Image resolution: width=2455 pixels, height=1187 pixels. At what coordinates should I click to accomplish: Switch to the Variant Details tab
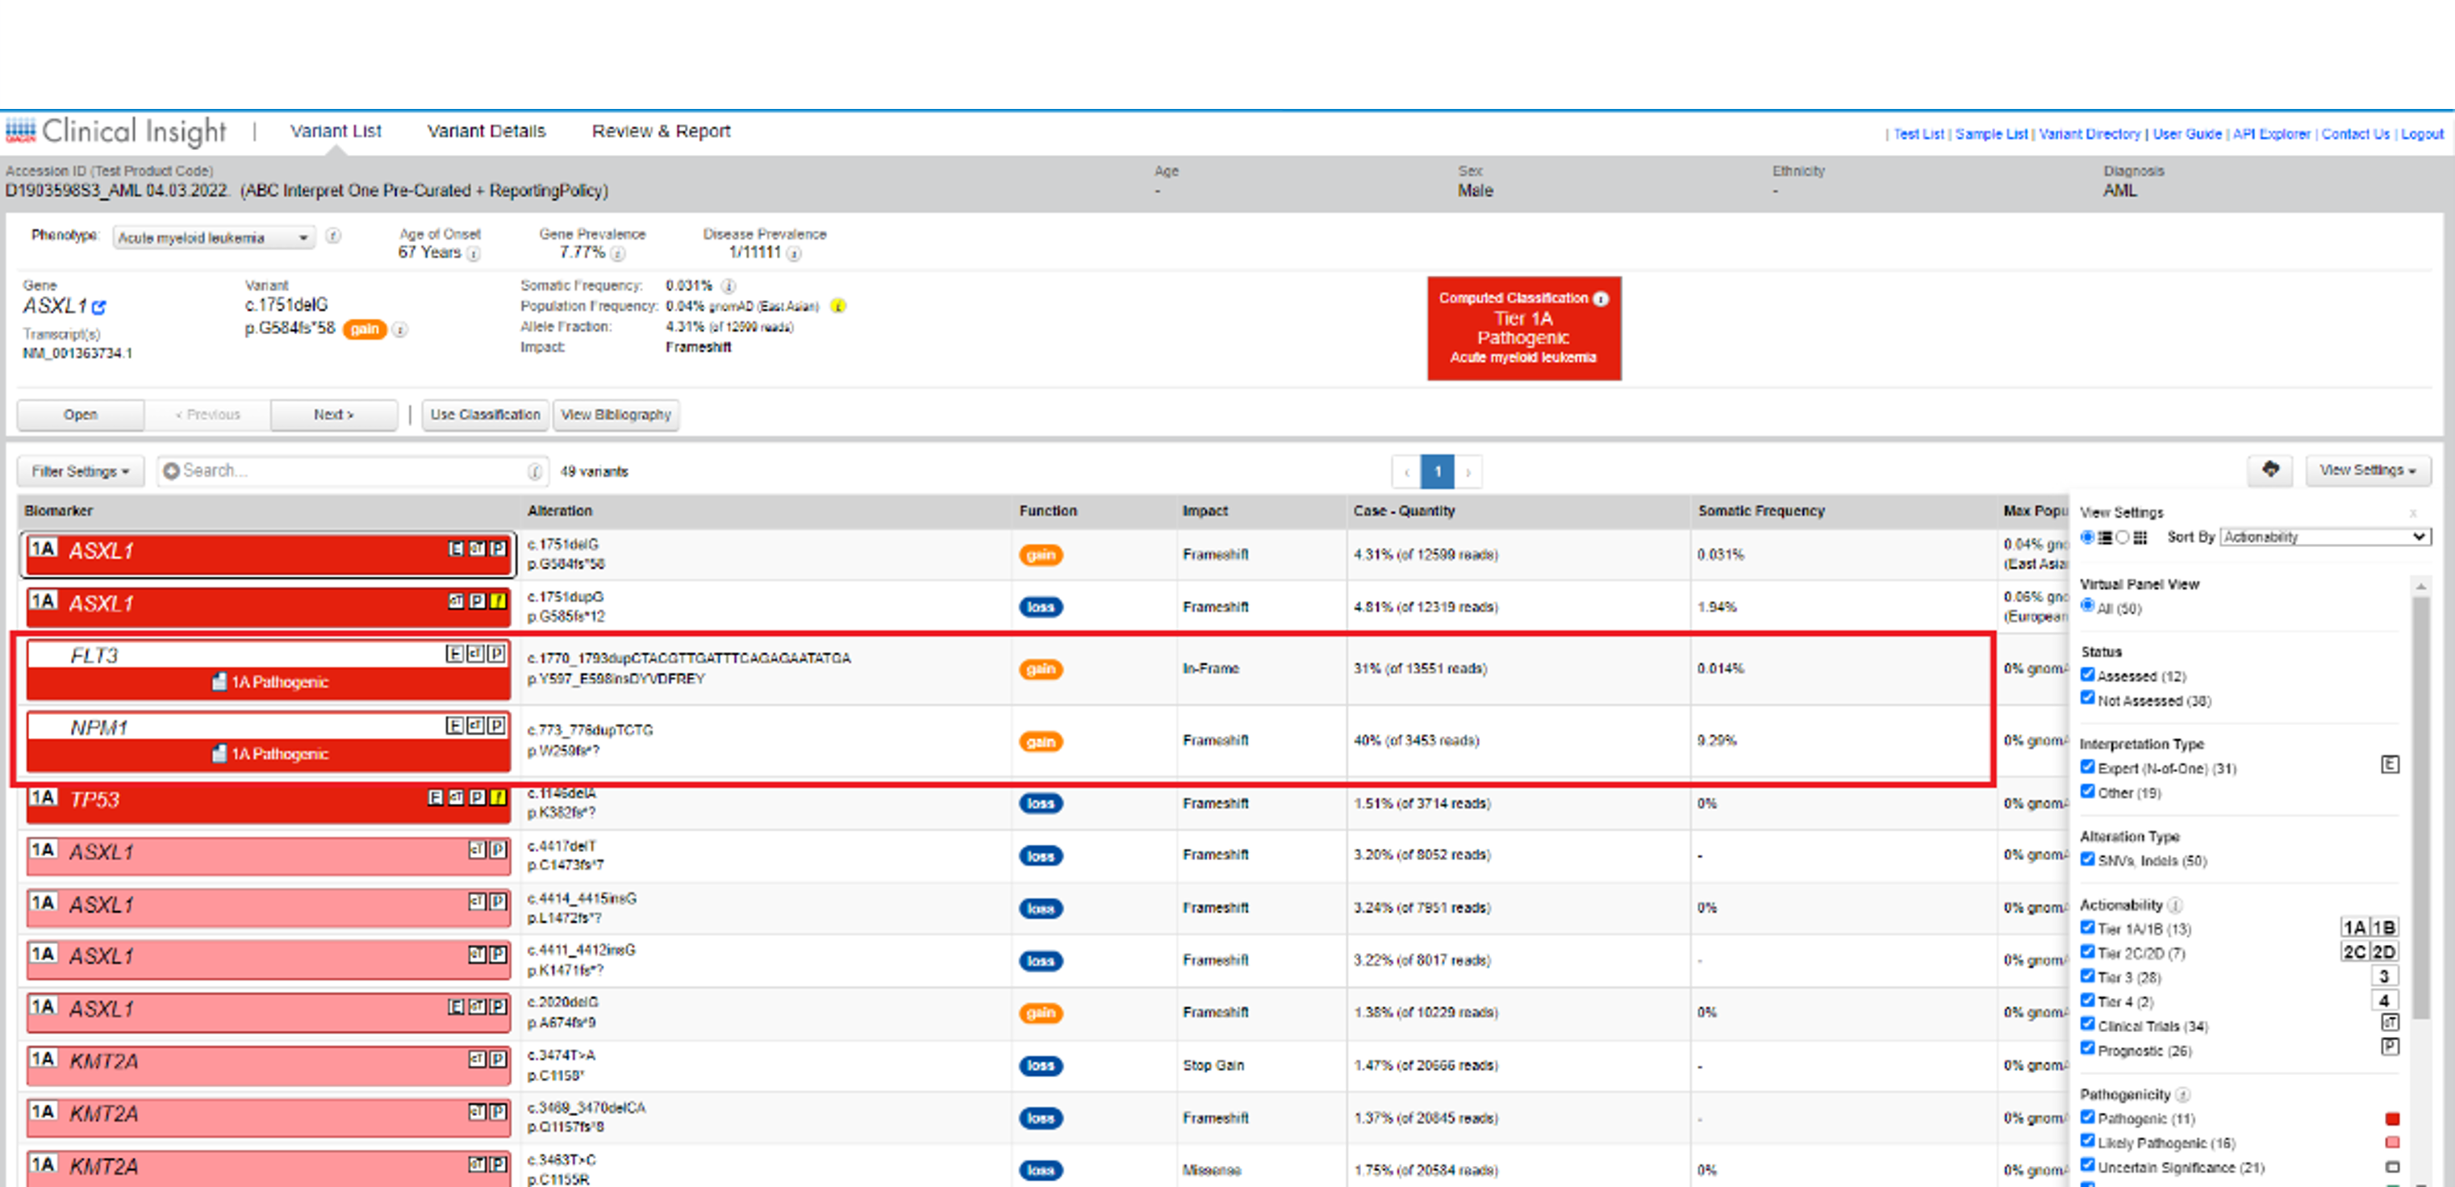pos(486,131)
